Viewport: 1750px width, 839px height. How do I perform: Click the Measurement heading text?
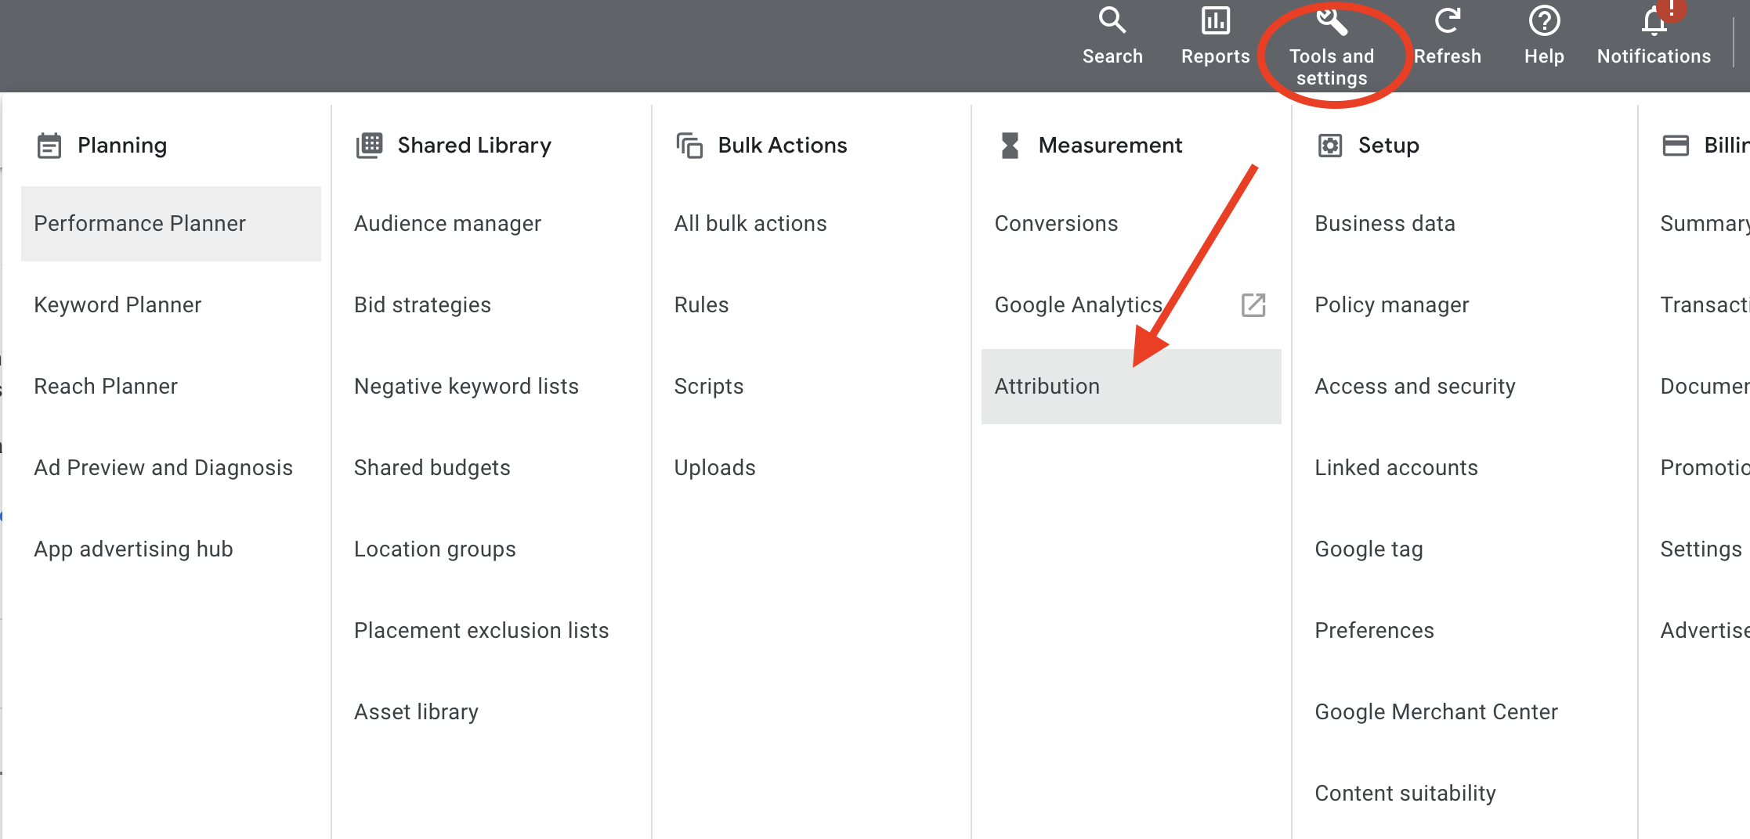click(1110, 146)
